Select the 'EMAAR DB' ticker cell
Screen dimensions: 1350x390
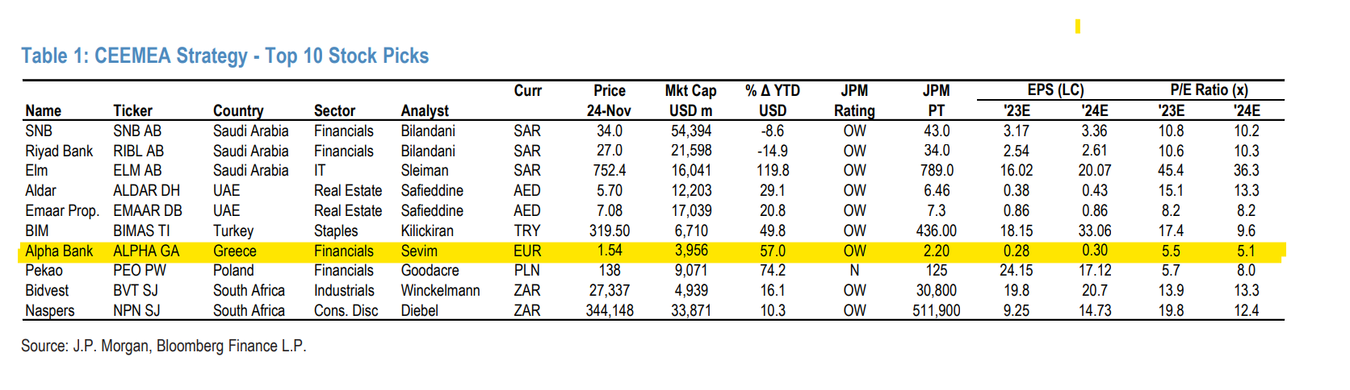click(x=147, y=210)
